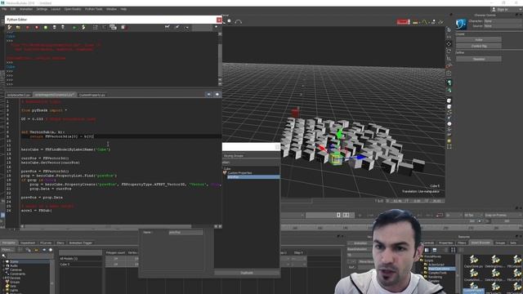Click the New script icon in Python Editor
Viewport: 523px width, 294px height.
10,27
